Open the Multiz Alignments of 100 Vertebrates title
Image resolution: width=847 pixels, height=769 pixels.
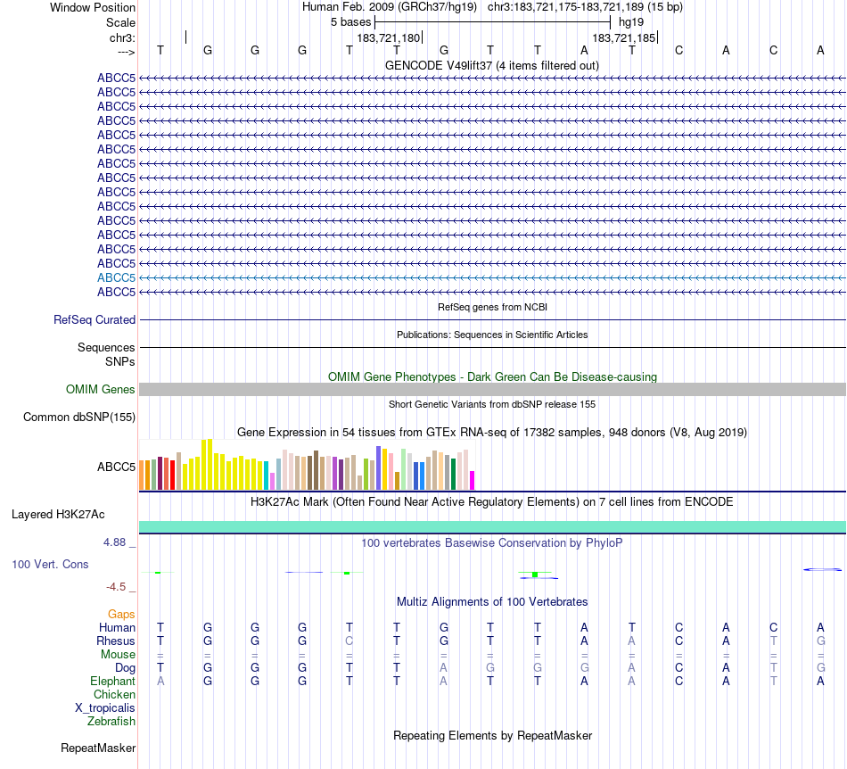492,601
